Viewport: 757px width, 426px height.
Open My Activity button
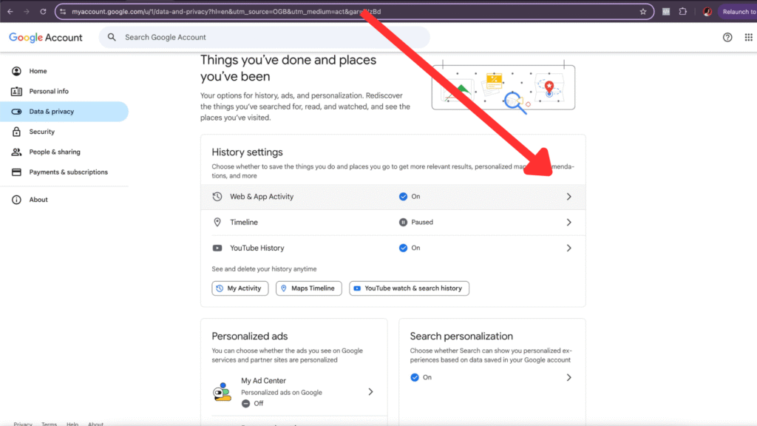240,288
